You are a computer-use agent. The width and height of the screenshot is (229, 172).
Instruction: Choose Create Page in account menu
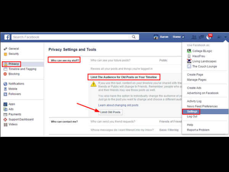point(195,75)
